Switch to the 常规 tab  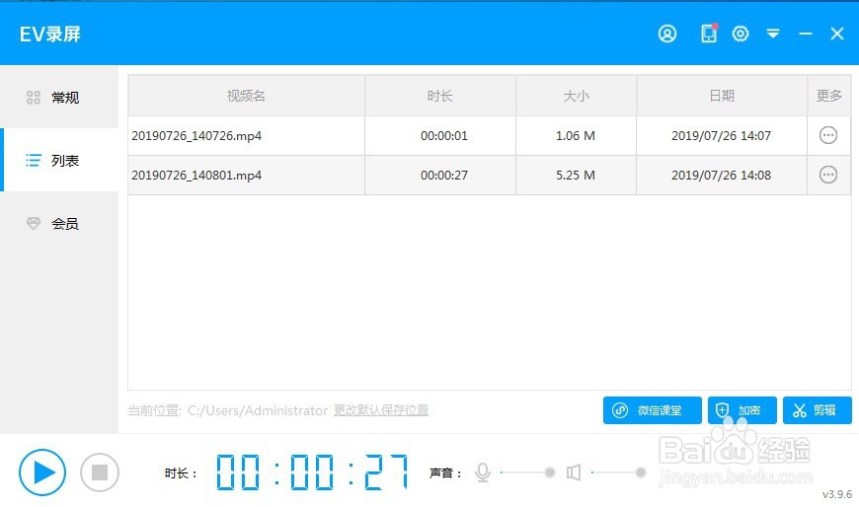[x=59, y=98]
